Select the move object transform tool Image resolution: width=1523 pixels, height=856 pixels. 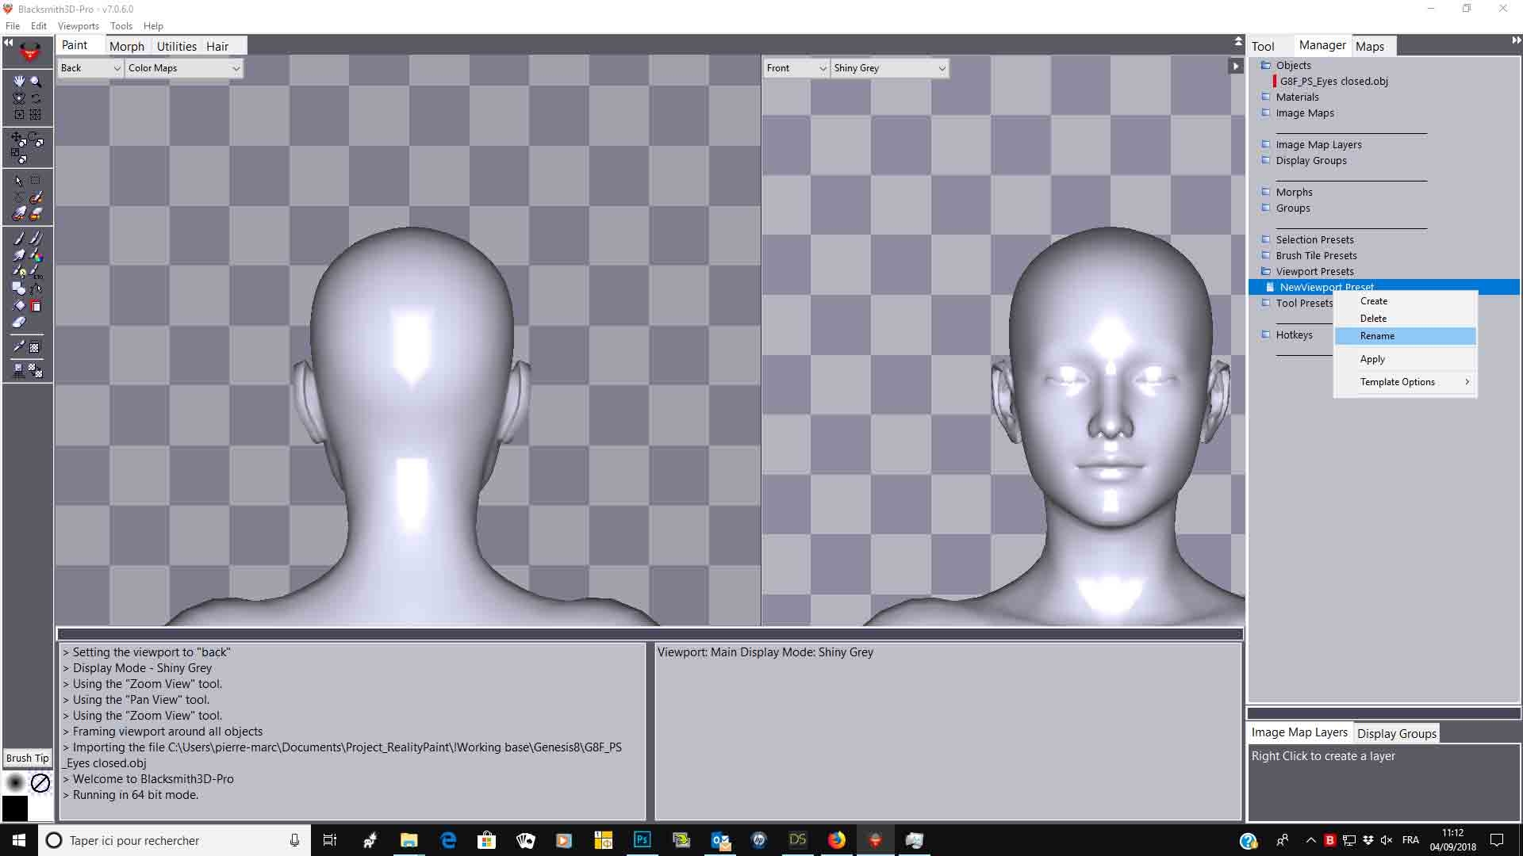point(17,138)
